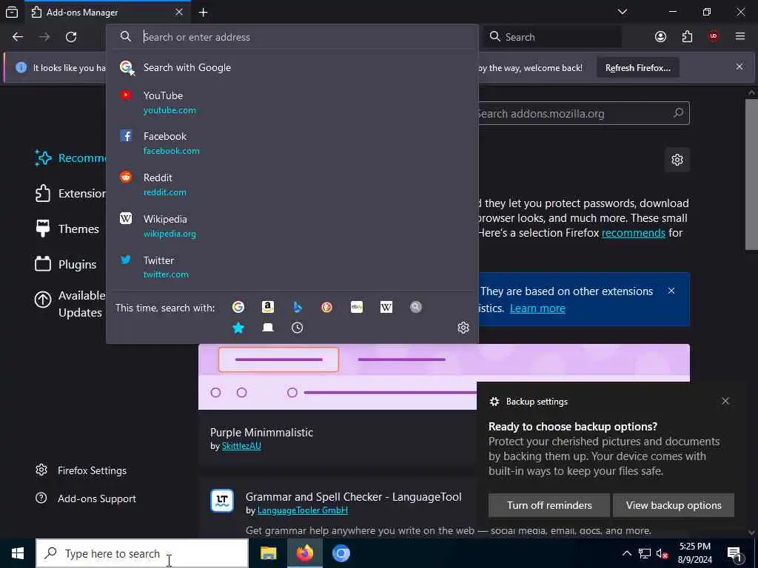Open the Windows Start menu
Image resolution: width=758 pixels, height=568 pixels.
click(18, 553)
